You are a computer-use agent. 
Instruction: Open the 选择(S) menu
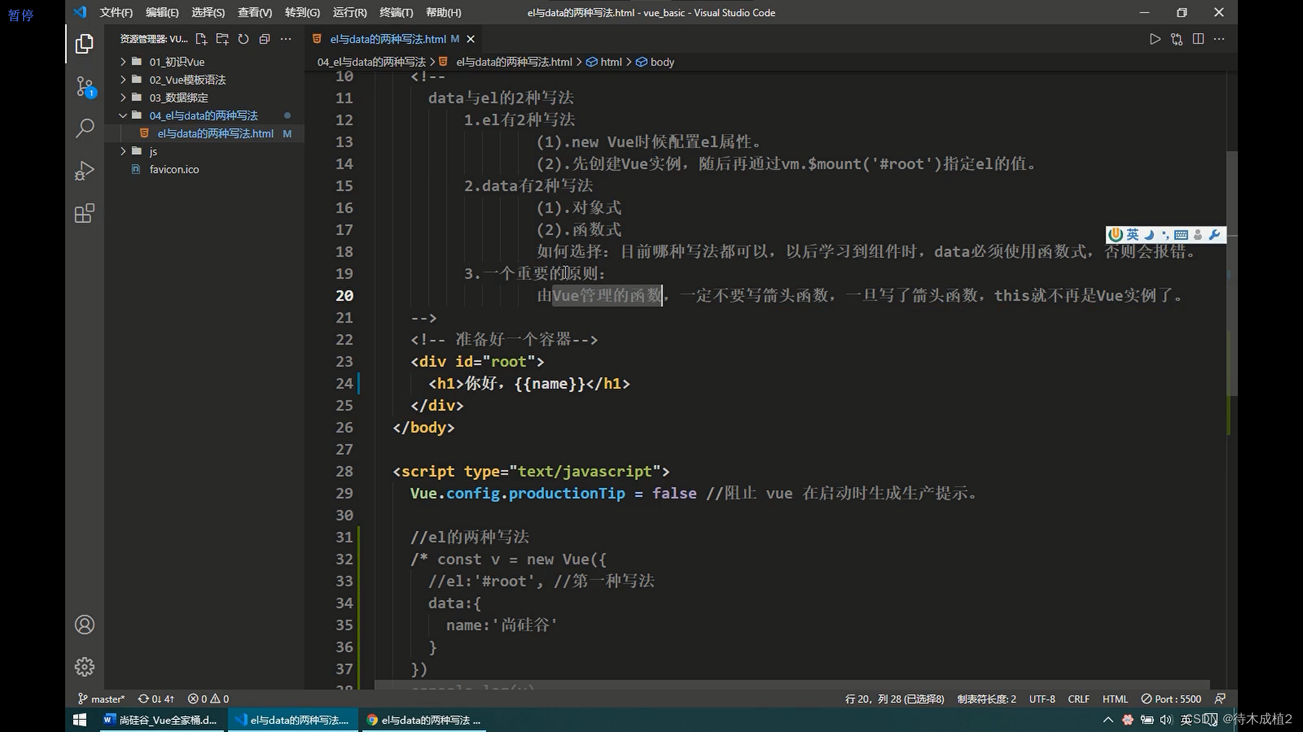click(x=208, y=12)
